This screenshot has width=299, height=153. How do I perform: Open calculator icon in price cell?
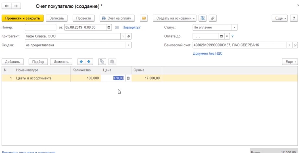pos(128,78)
